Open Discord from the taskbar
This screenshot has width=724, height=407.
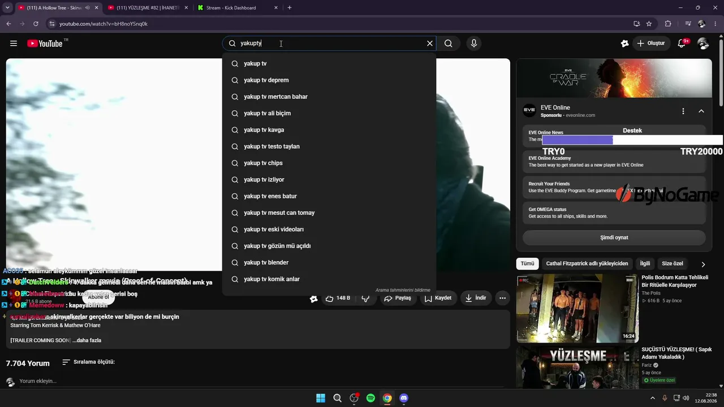click(x=404, y=398)
